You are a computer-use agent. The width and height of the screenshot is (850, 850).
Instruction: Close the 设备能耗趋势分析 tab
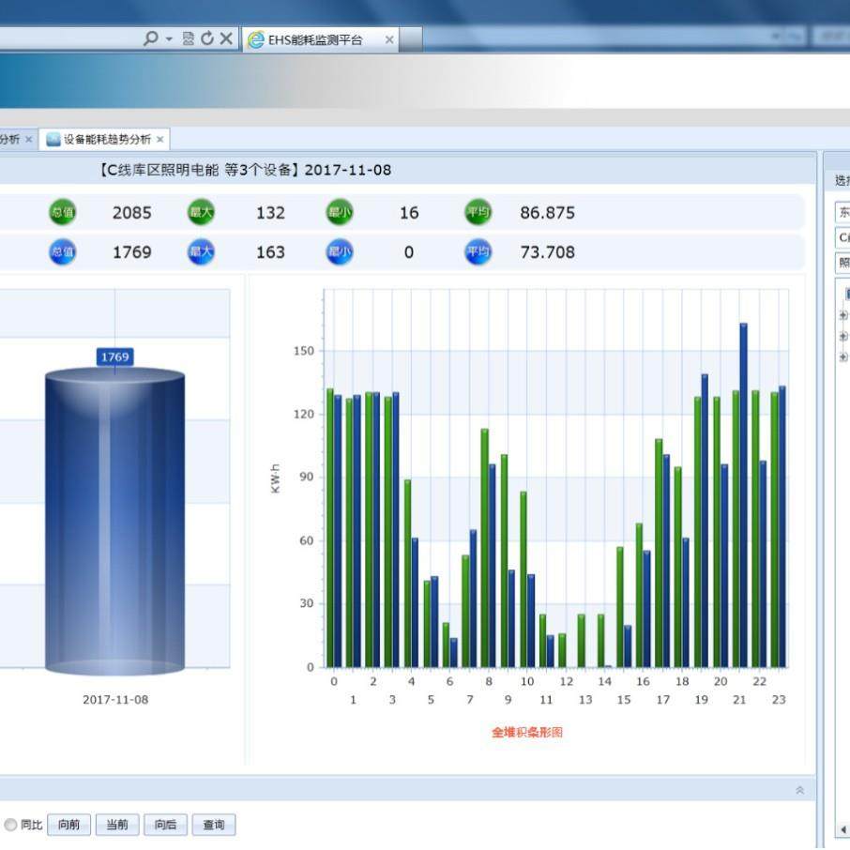pyautogui.click(x=159, y=139)
